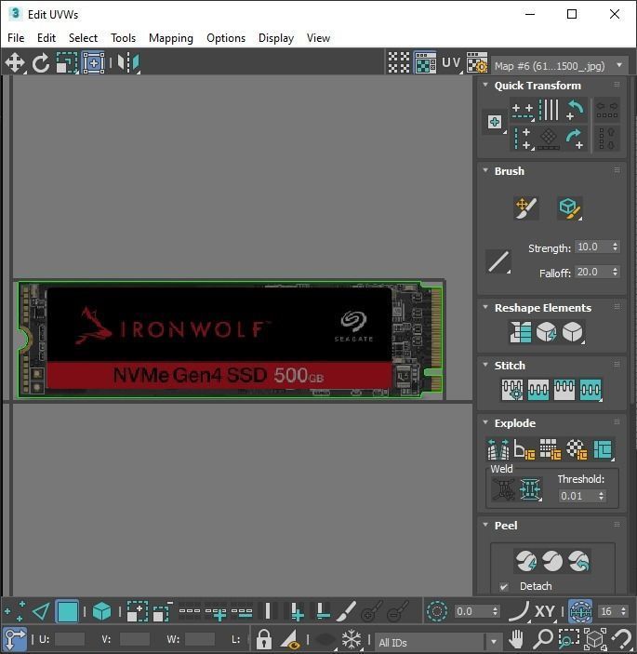The height and width of the screenshot is (654, 637).
Task: Click Quick Peel icon
Action: [526, 561]
